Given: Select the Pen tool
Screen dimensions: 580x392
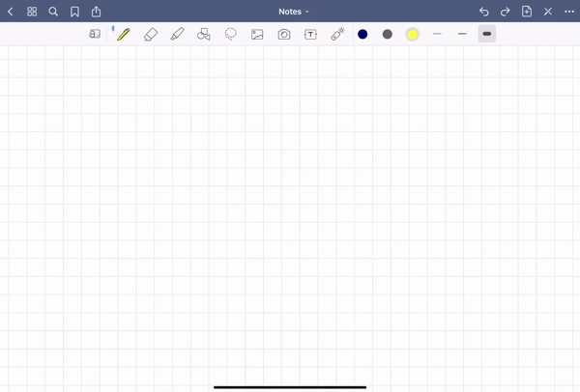Looking at the screenshot, I should [x=124, y=34].
